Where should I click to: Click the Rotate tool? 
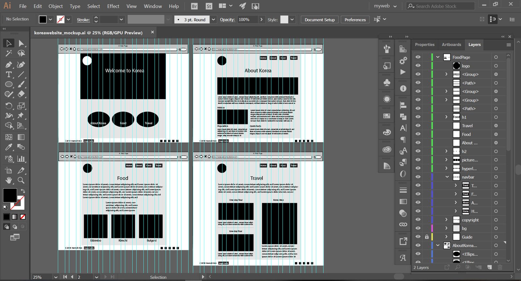pyautogui.click(x=9, y=106)
